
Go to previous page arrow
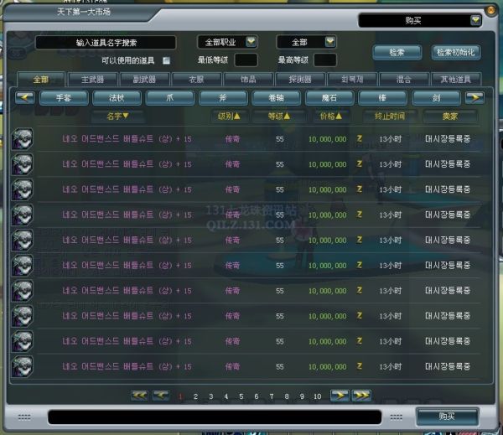click(162, 396)
